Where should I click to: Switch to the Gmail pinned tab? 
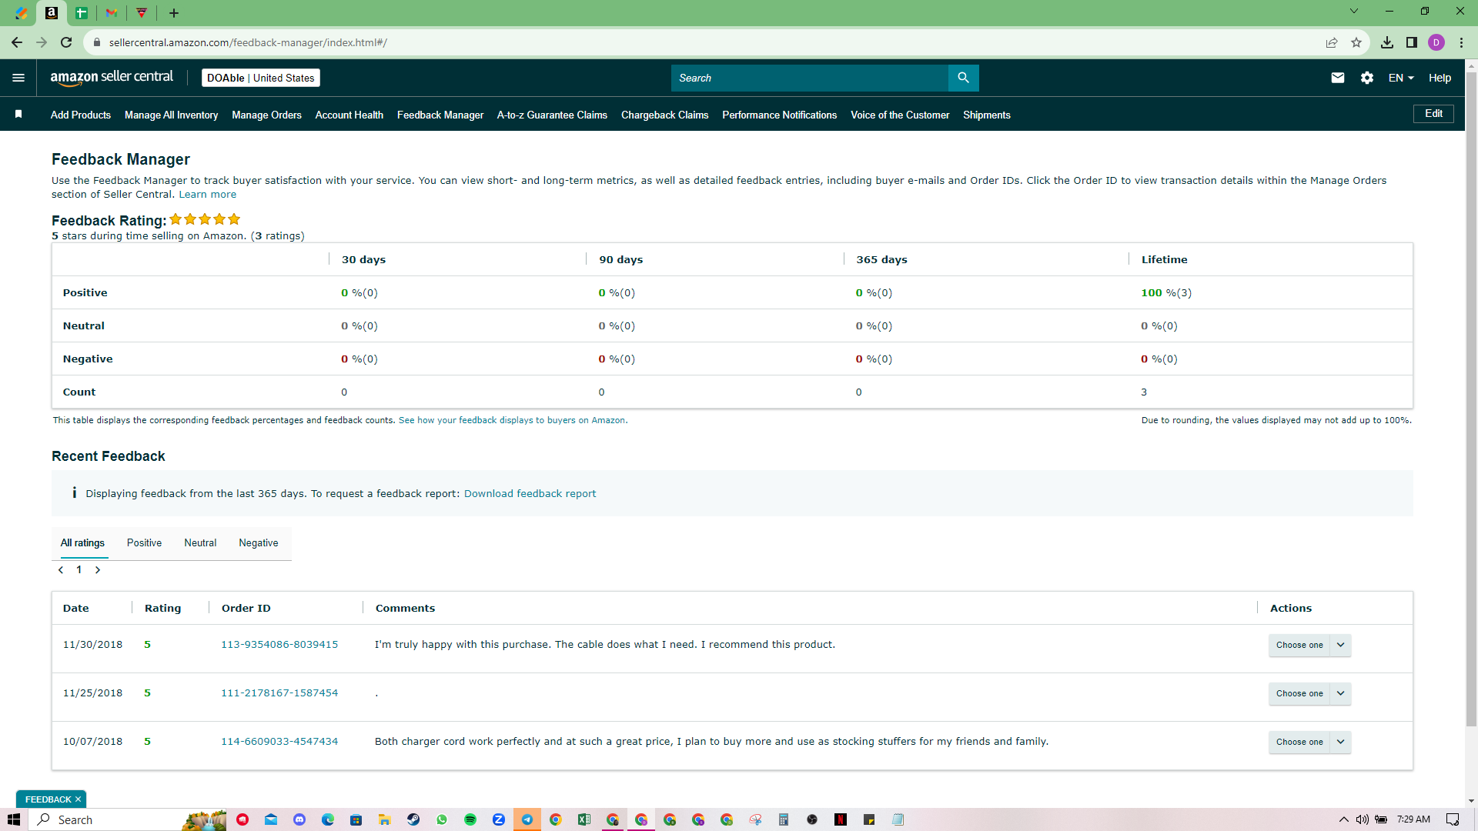112,13
